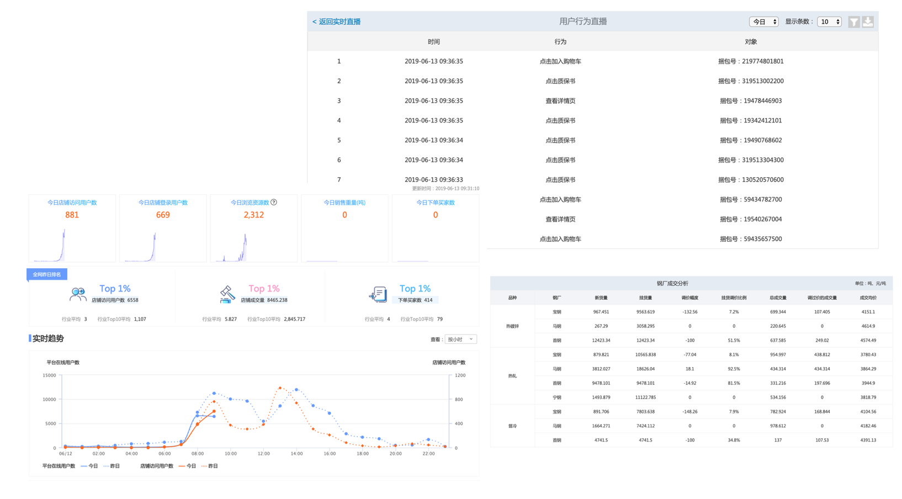902x499 pixels.
Task: Click the store visitors people icon
Action: [x=78, y=294]
